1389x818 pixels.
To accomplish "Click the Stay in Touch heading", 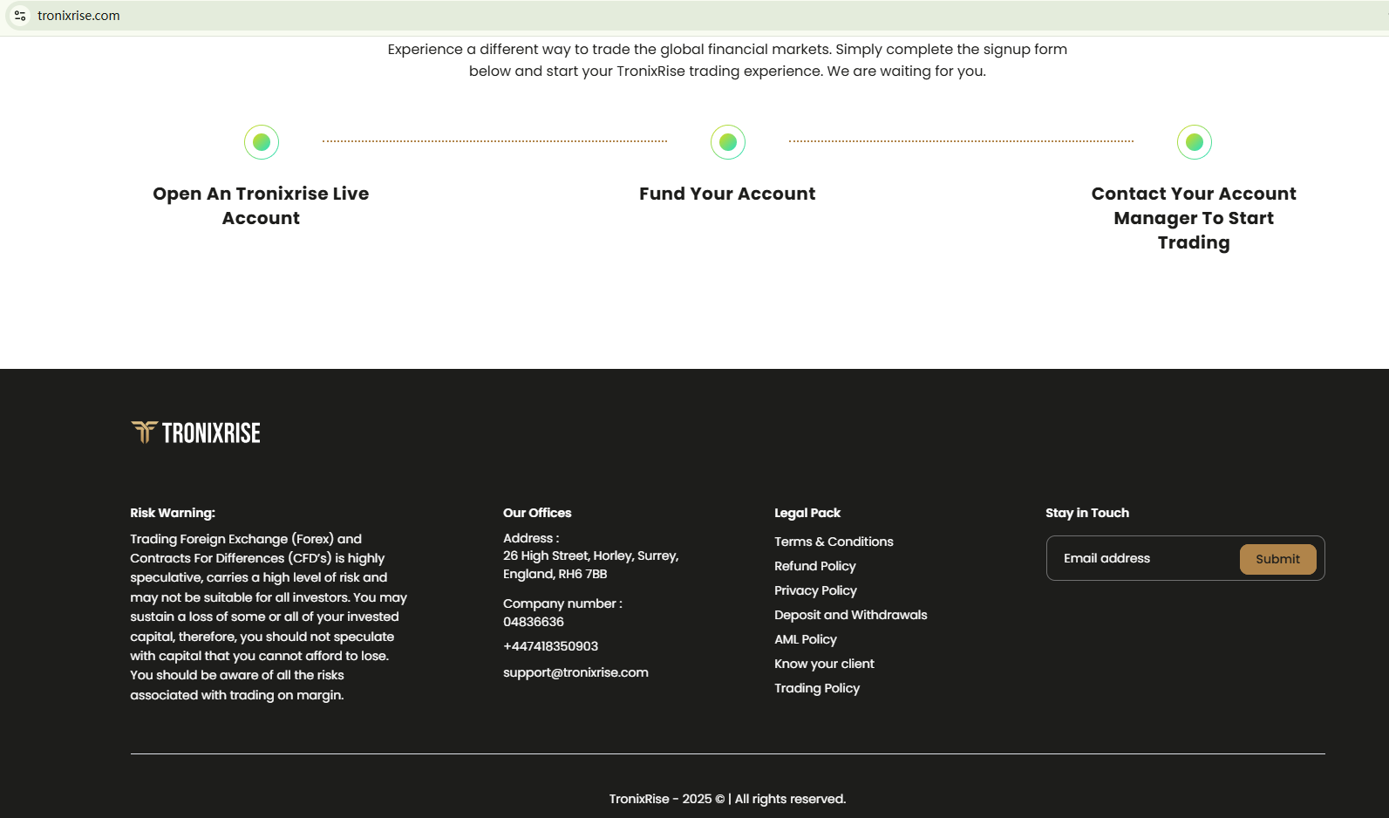I will 1087,513.
